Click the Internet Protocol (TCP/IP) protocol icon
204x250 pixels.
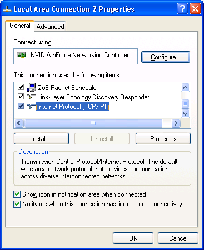(32, 106)
